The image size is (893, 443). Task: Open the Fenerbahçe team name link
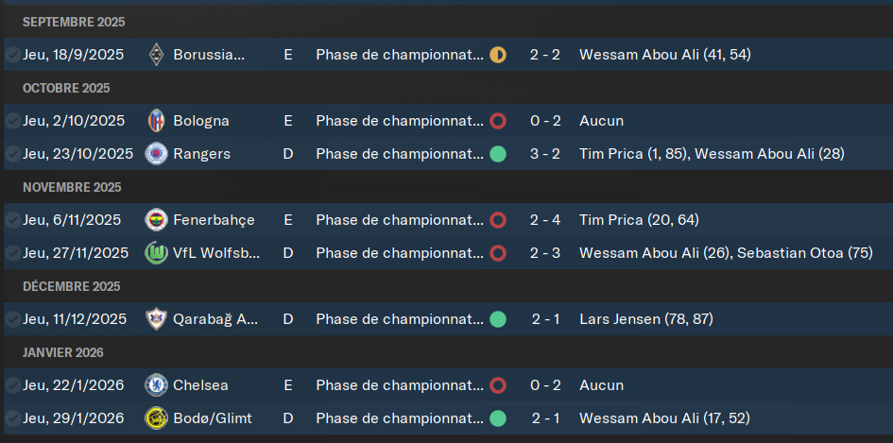point(214,220)
